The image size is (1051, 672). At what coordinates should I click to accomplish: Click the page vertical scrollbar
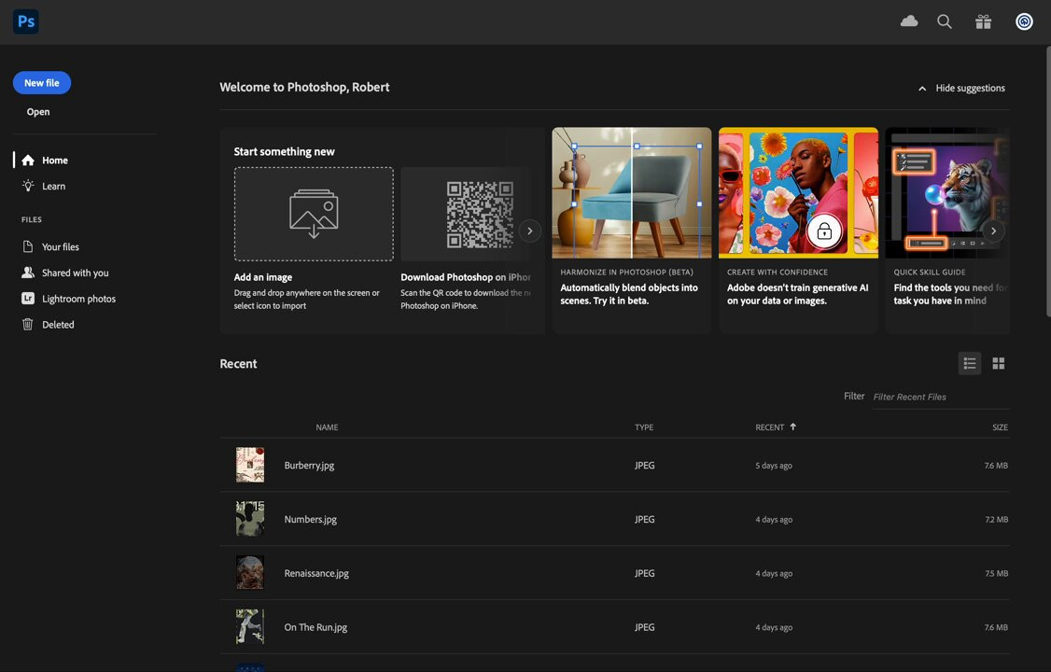1047,181
